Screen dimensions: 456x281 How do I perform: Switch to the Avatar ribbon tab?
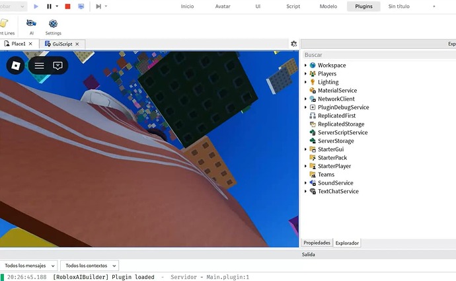point(223,7)
